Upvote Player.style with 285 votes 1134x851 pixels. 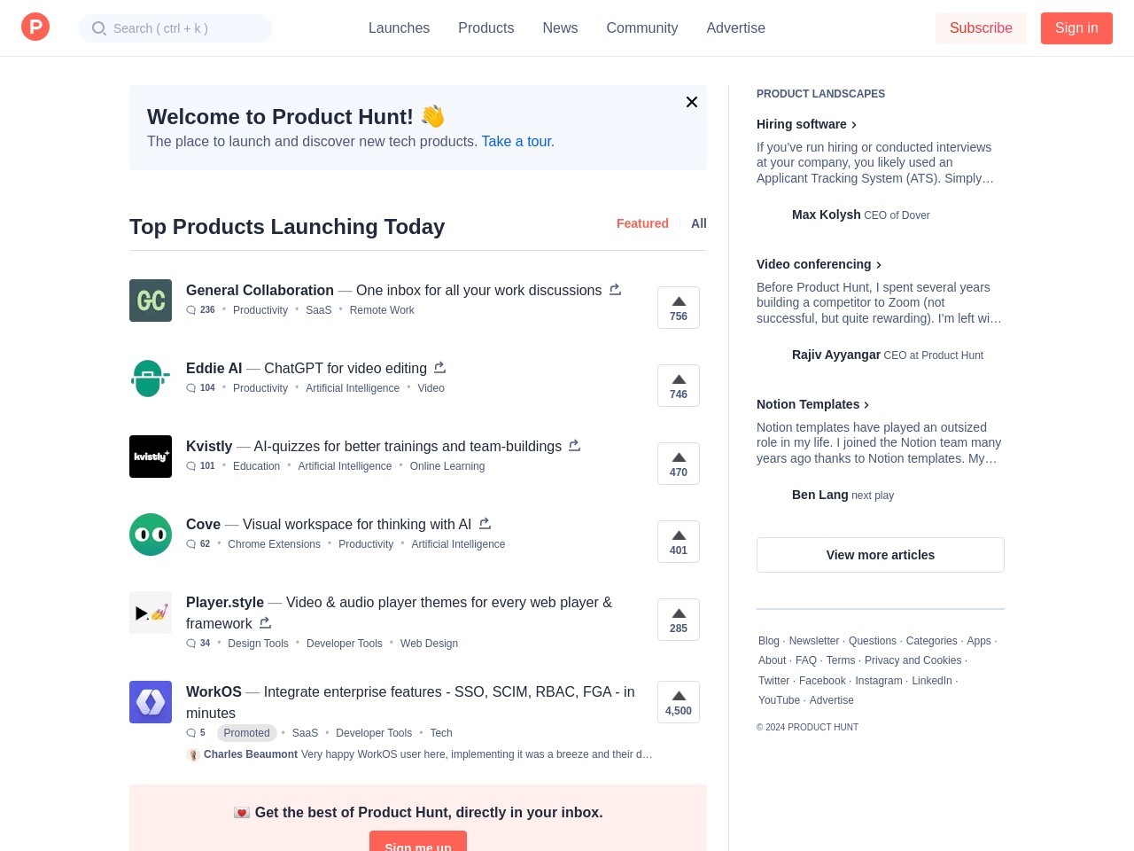(x=679, y=620)
